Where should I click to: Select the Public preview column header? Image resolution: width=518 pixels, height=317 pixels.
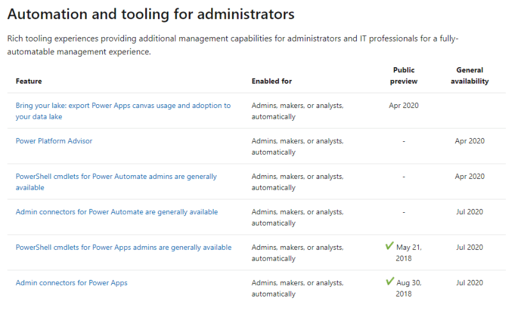(404, 75)
